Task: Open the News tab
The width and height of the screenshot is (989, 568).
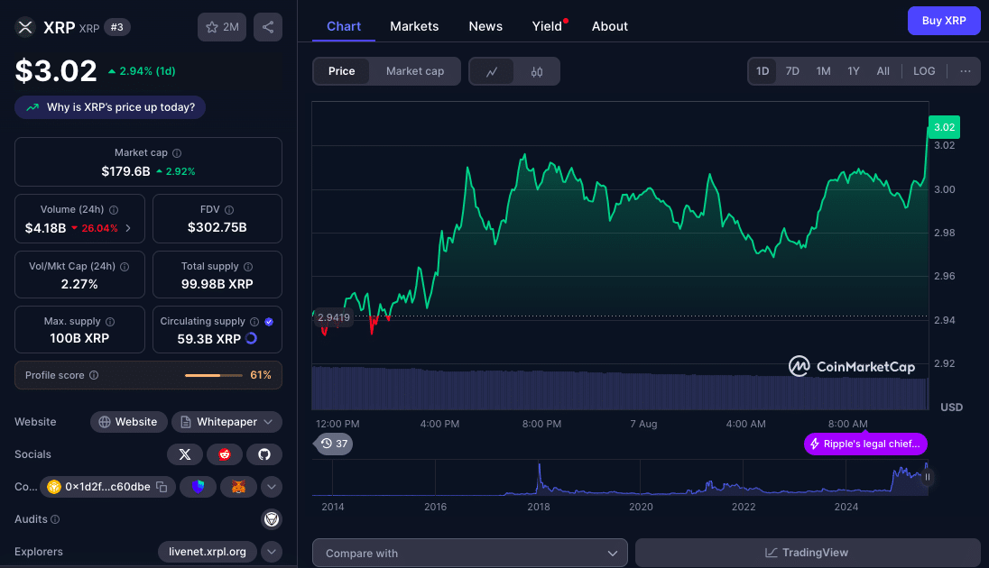Action: pyautogui.click(x=485, y=26)
